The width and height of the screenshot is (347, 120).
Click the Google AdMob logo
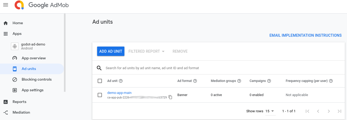pyautogui.click(x=42, y=5)
